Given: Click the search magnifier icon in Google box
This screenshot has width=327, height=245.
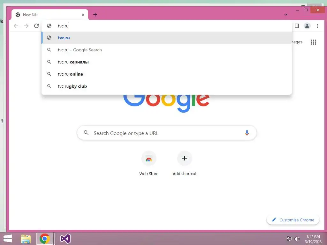Looking at the screenshot, I should (86, 133).
